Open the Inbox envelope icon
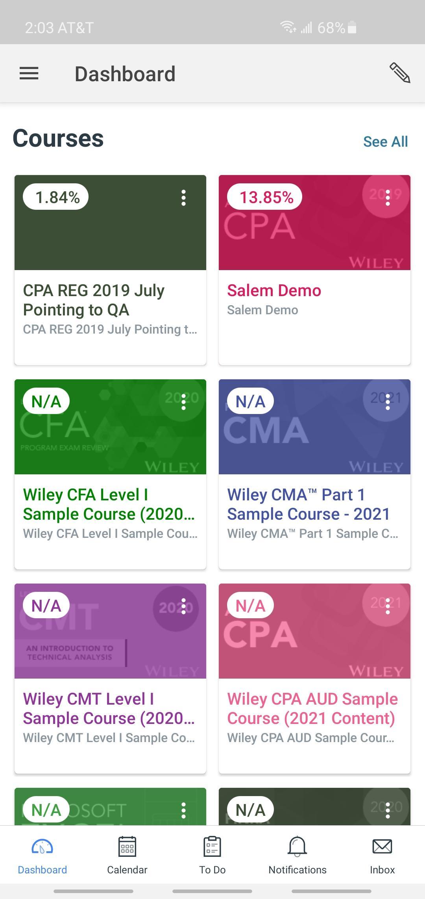 (382, 846)
